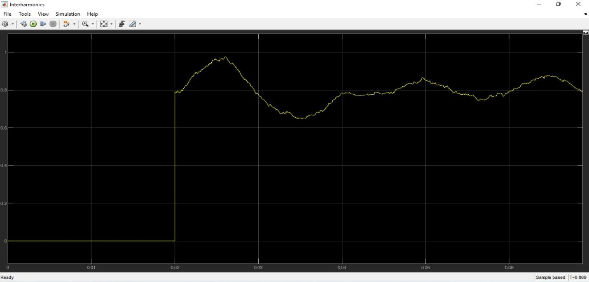Open the Tools menu
Screen dimensions: 589x282
[x=24, y=14]
